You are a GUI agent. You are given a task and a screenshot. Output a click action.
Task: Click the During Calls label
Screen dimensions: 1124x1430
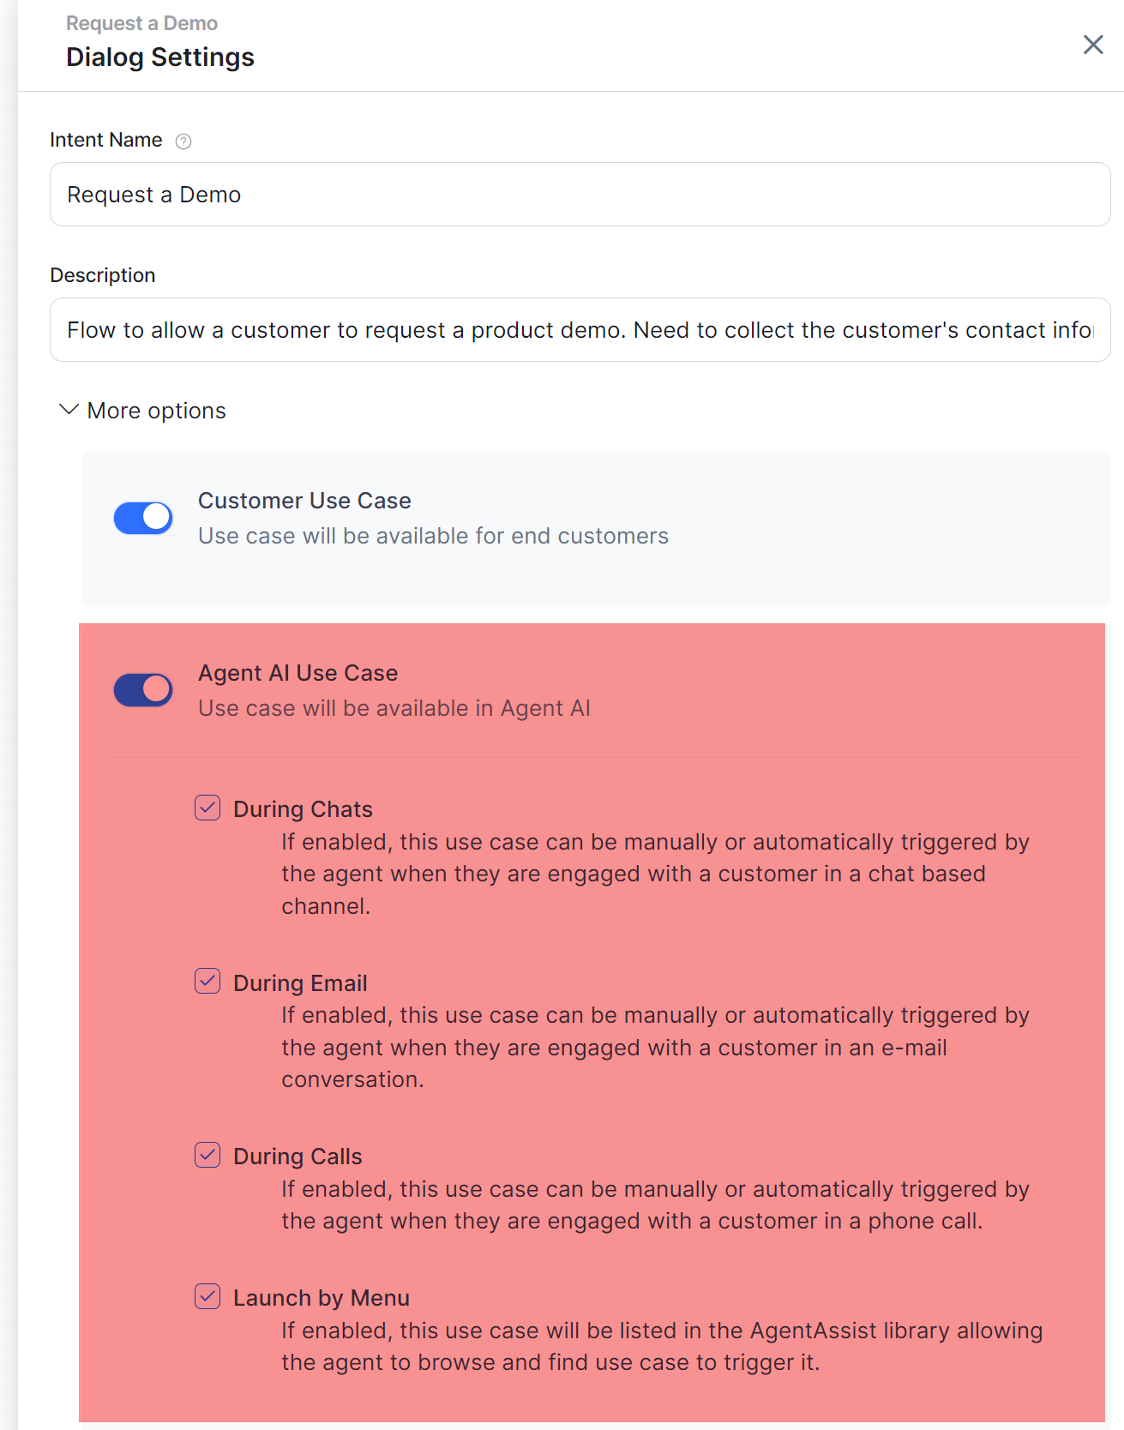(298, 1157)
